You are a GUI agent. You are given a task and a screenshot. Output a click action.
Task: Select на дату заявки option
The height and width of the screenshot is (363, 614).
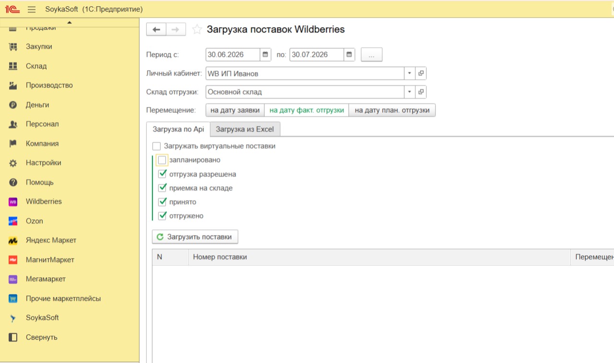tap(235, 110)
